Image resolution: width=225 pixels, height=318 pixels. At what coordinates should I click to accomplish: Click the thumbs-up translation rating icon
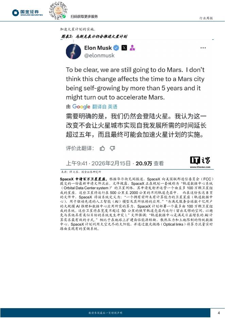click(102, 148)
